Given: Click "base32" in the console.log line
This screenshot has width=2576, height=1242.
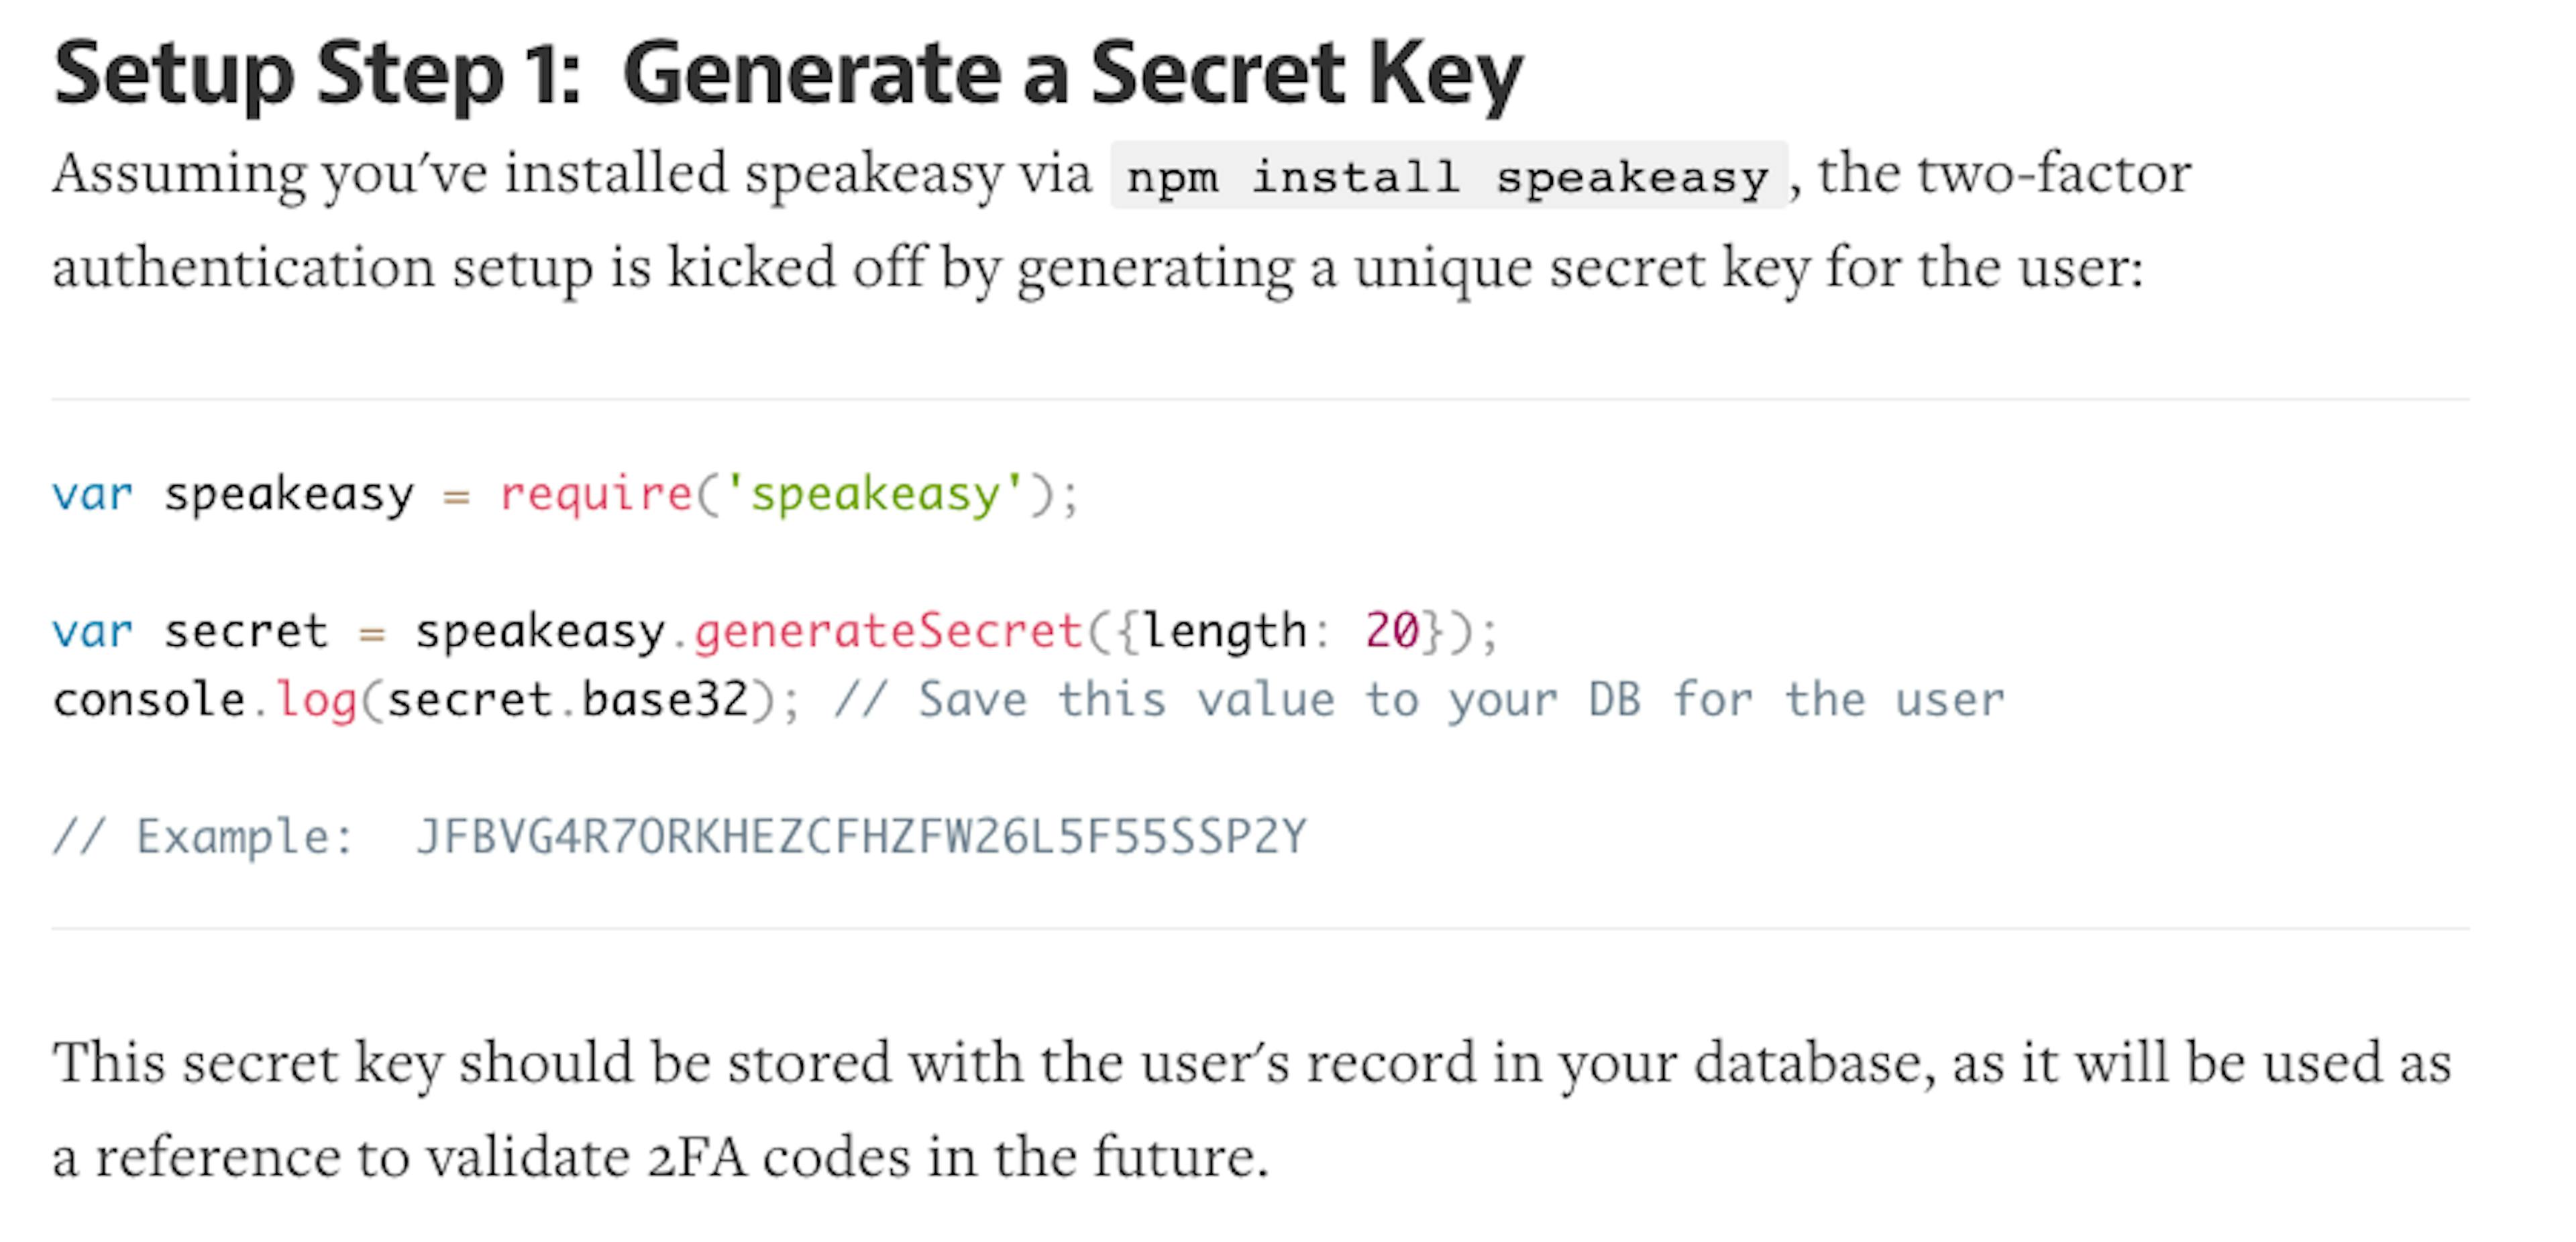Looking at the screenshot, I should tap(665, 700).
